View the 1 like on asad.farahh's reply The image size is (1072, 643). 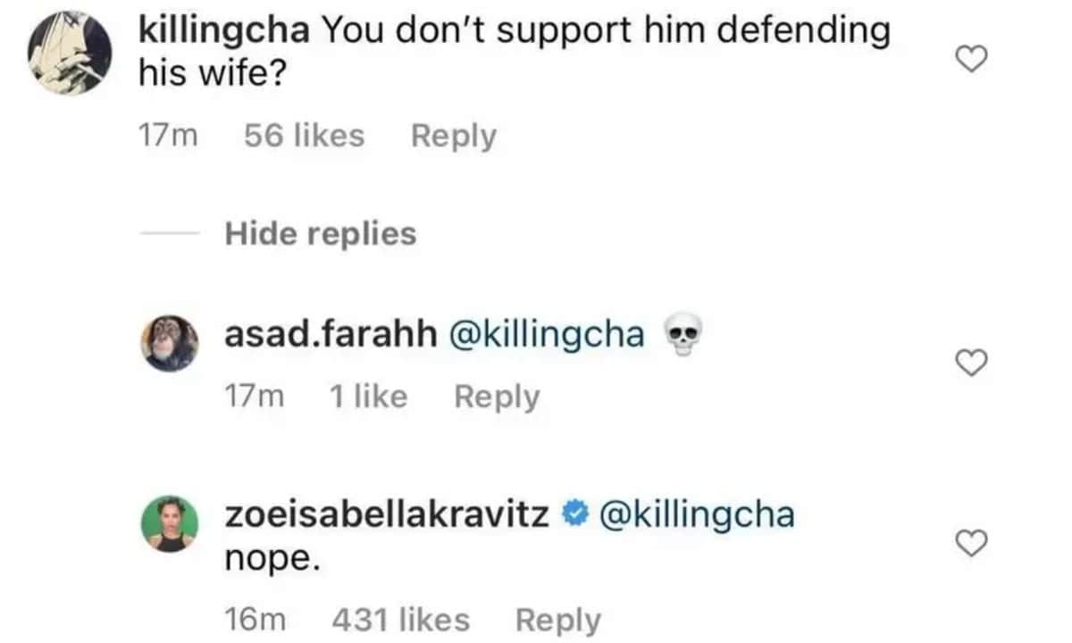[x=368, y=397]
